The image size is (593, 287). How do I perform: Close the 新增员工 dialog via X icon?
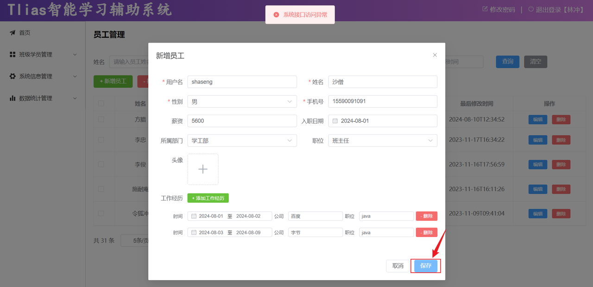(435, 55)
